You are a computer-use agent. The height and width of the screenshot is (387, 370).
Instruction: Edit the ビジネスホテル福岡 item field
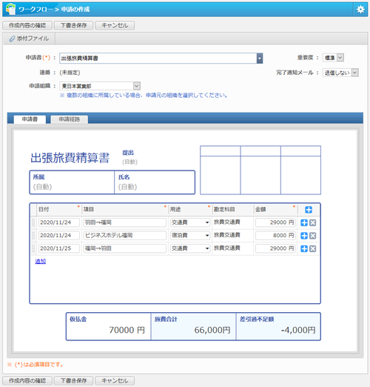[x=125, y=235]
